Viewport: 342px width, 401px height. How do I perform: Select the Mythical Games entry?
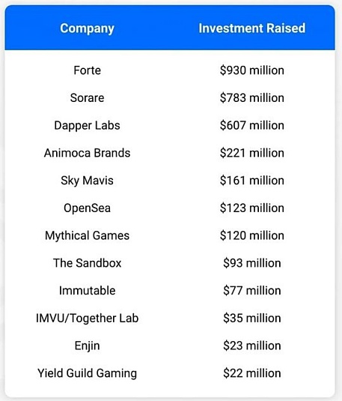pos(87,235)
